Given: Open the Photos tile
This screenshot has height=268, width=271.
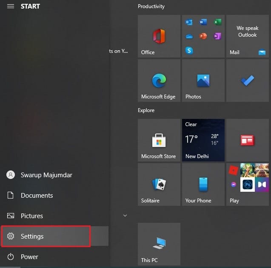Looking at the screenshot, I should 203,81.
